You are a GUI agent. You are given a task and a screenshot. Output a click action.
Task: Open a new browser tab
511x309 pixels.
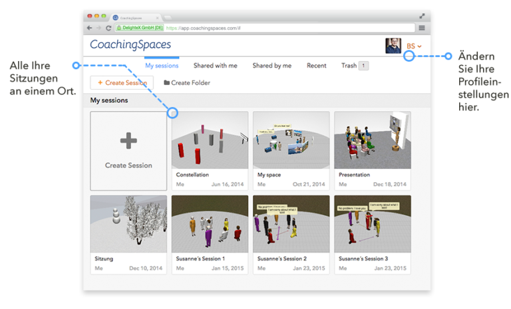coord(168,17)
